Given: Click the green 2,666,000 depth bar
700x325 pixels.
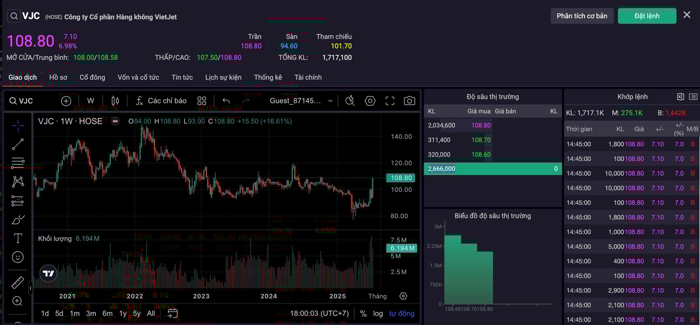Looking at the screenshot, I should (492, 169).
